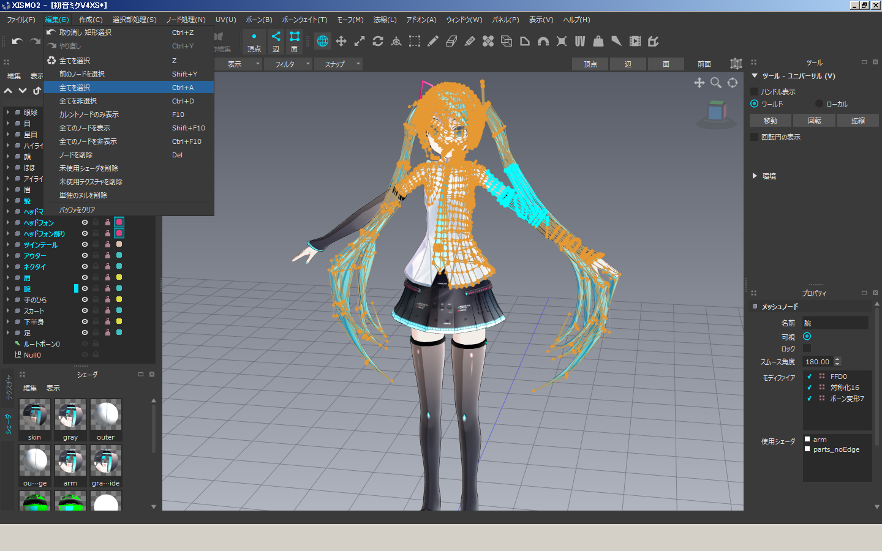Collapse the ツール - ユニバーサル section
Viewport: 882px width, 551px height.
click(x=755, y=76)
